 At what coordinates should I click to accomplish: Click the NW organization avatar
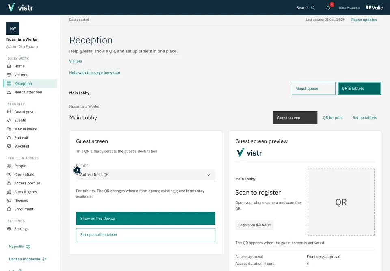pyautogui.click(x=13, y=28)
